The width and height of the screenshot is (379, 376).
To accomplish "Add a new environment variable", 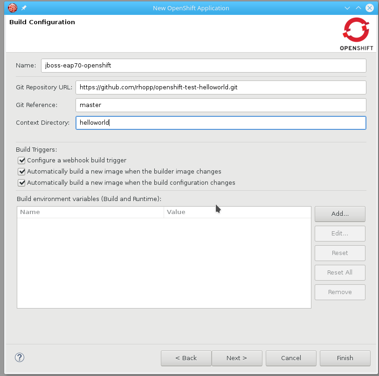I will click(340, 214).
